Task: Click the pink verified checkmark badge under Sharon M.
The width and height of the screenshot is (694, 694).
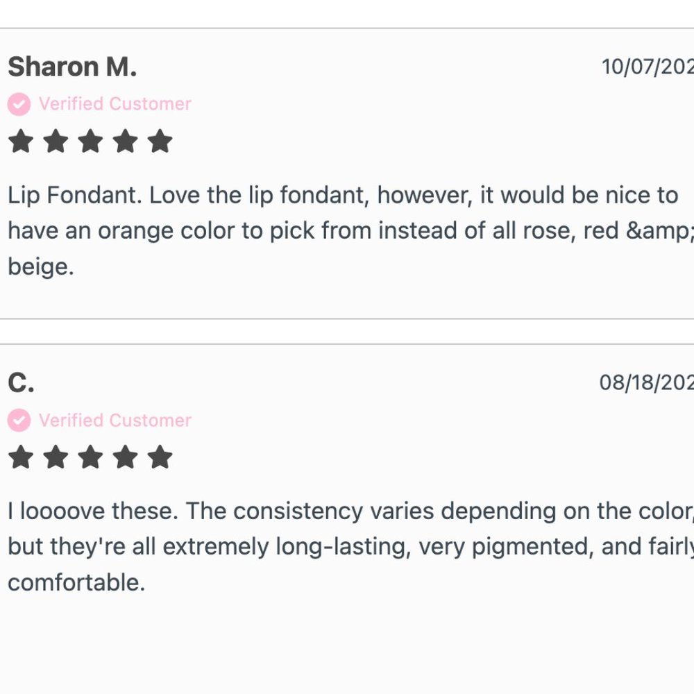Action: [x=19, y=105]
